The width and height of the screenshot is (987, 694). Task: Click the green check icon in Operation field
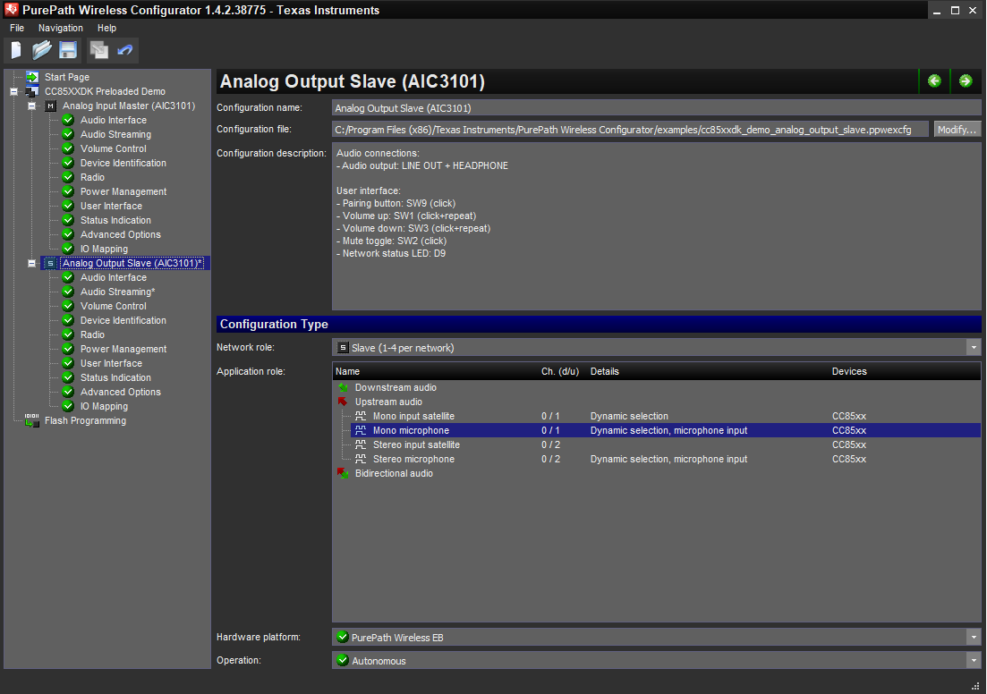tap(343, 660)
